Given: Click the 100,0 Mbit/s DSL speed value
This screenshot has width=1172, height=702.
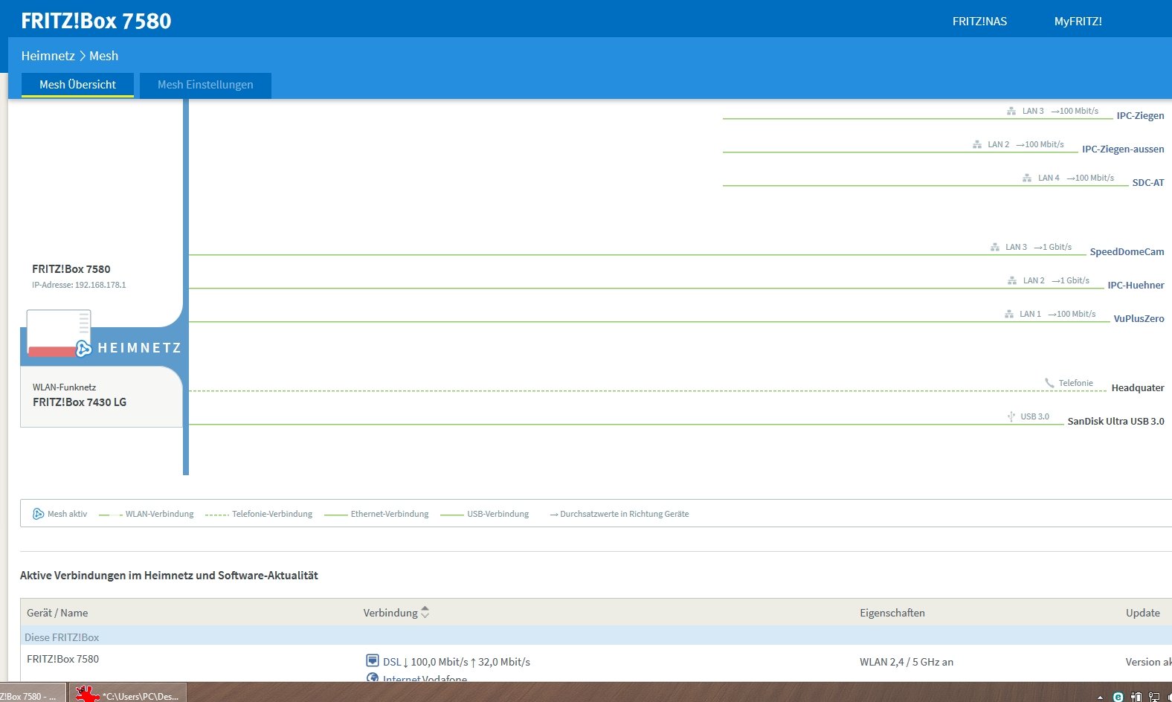Looking at the screenshot, I should tap(439, 662).
